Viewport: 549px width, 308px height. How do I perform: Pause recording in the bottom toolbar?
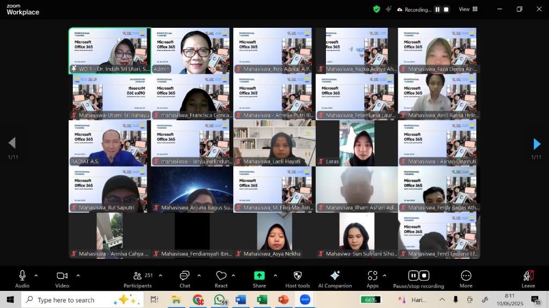point(413,276)
